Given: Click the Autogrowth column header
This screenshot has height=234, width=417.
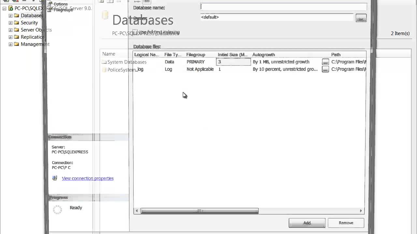Looking at the screenshot, I should [264, 55].
